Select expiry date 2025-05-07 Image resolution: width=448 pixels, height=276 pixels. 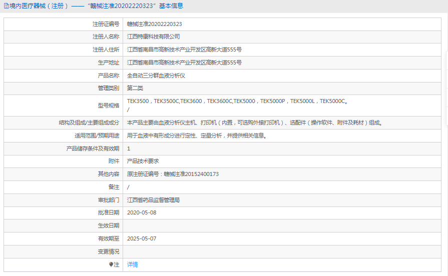[x=142, y=238]
